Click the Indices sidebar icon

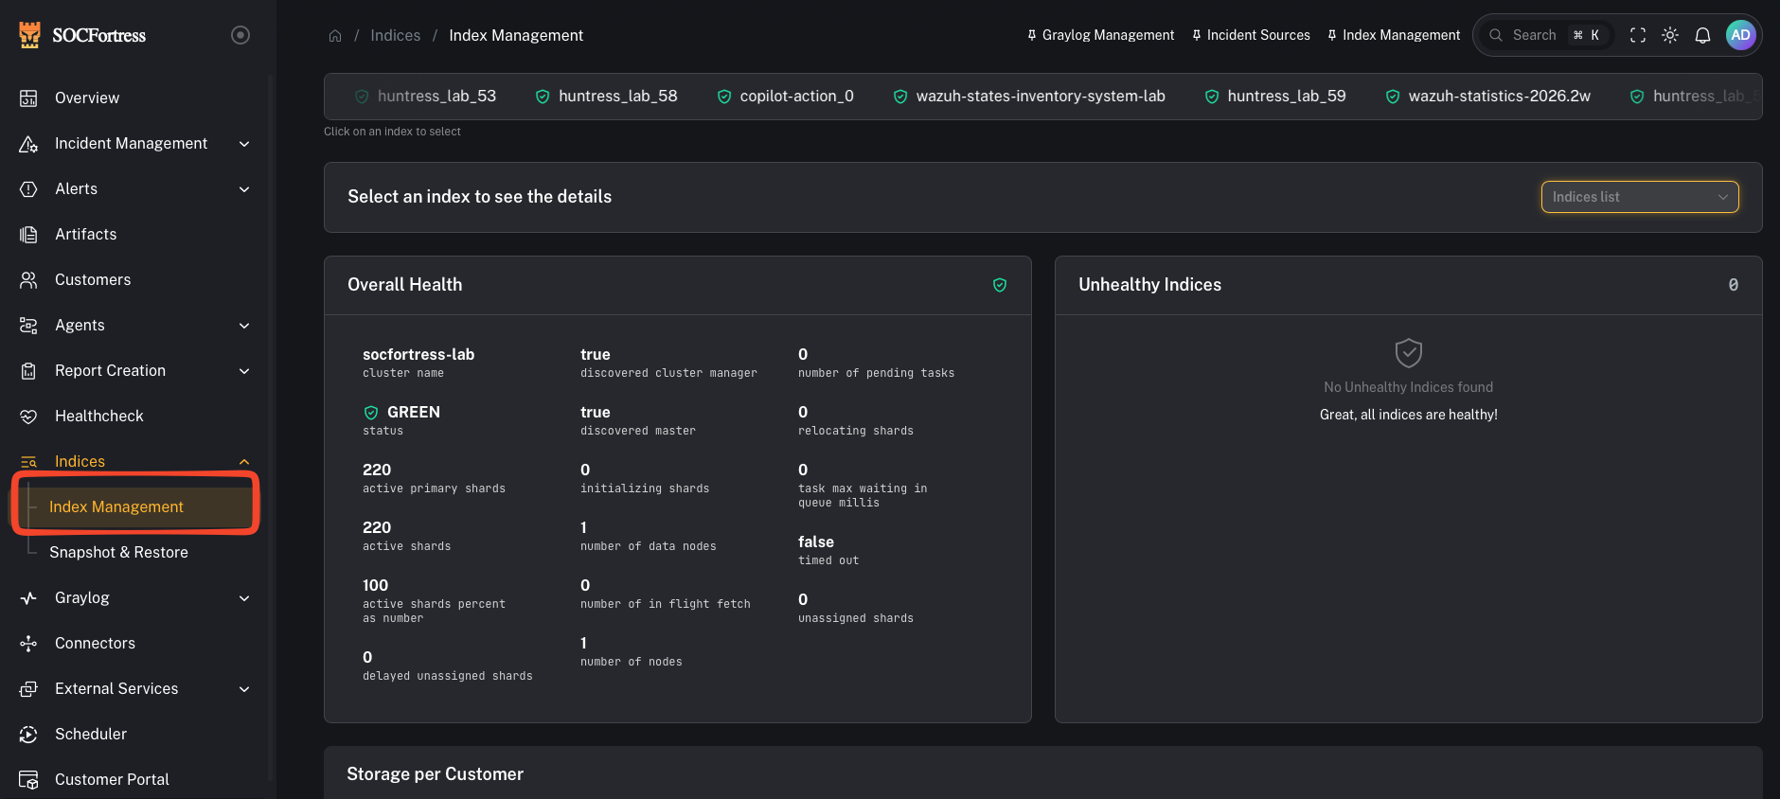pos(28,461)
